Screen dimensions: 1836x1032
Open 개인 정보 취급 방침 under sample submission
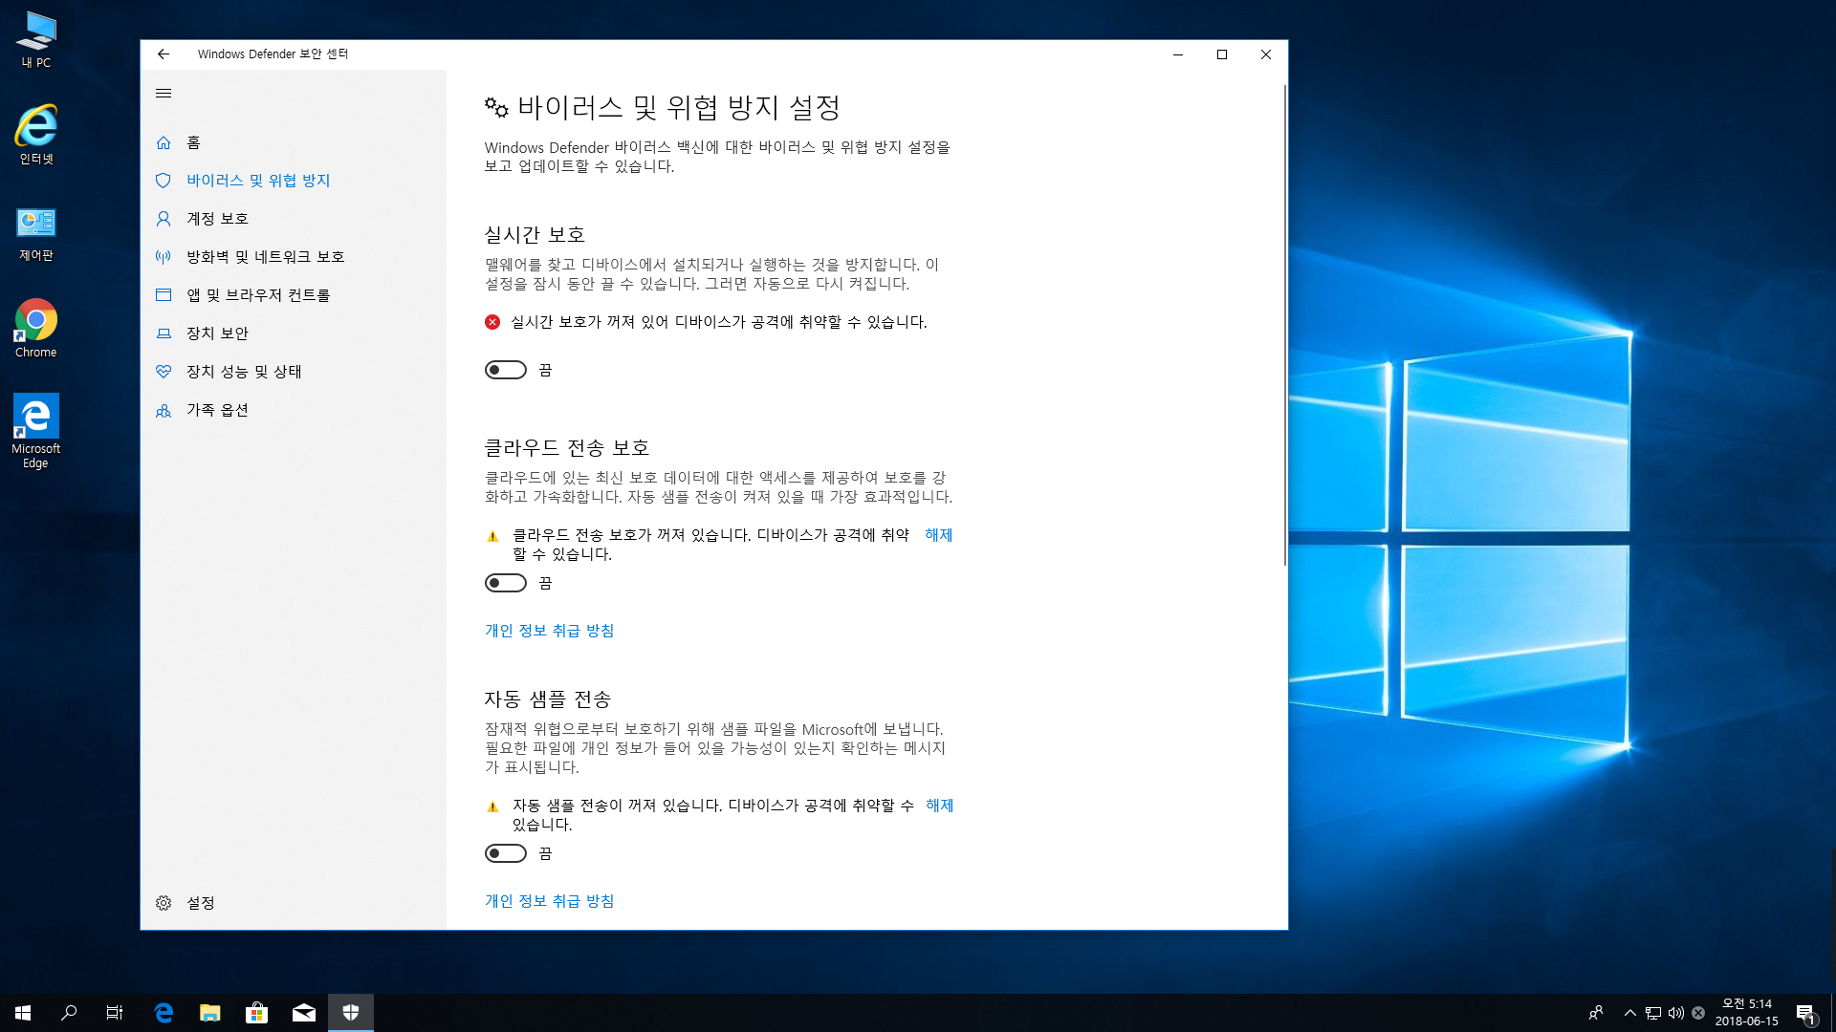point(549,901)
